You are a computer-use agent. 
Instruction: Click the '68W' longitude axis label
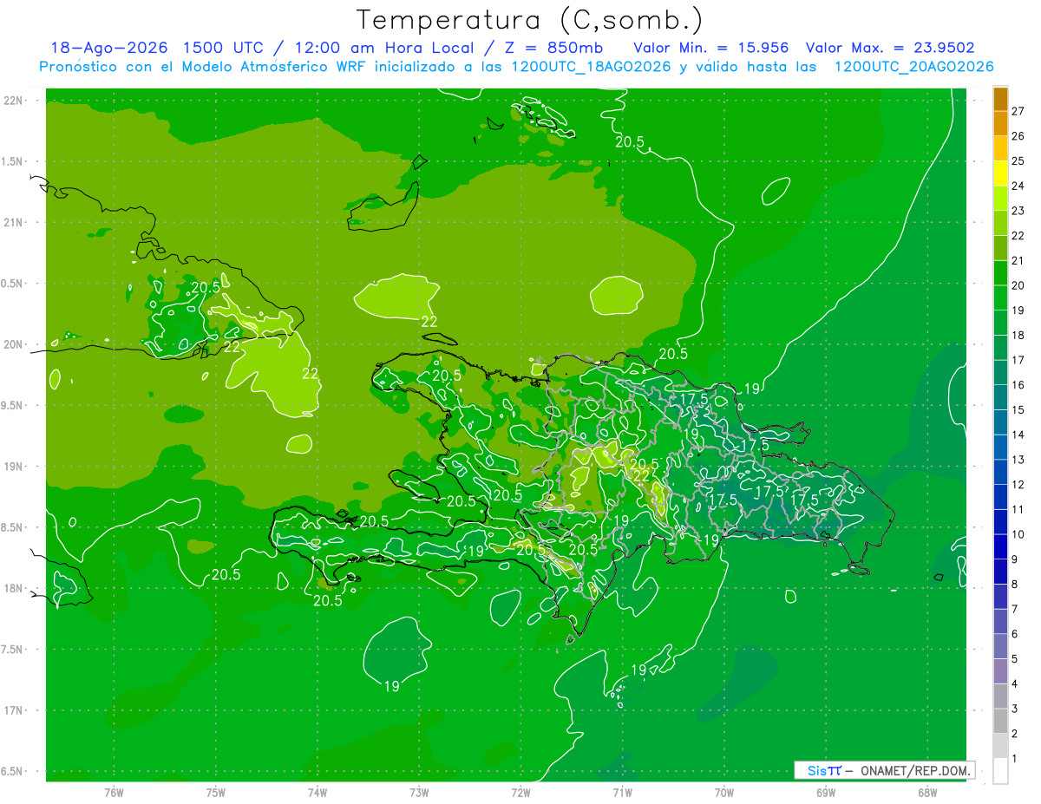(926, 792)
